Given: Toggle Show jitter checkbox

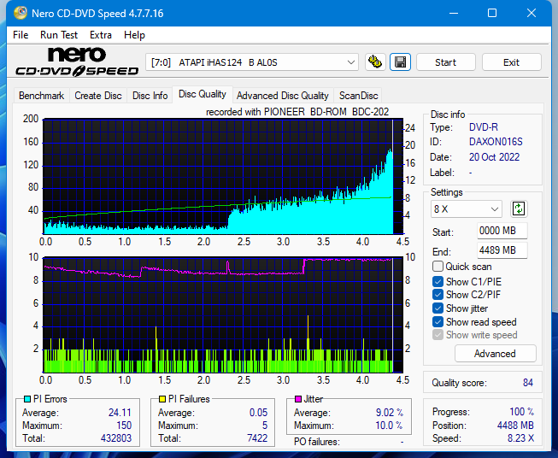Looking at the screenshot, I should click(438, 308).
